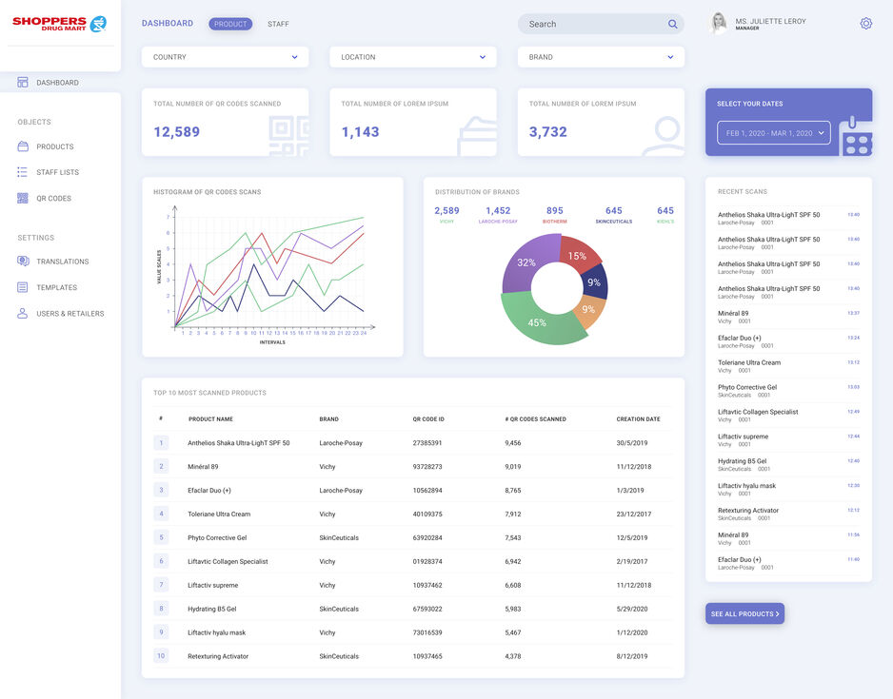Viewport: 893px width, 699px height.
Task: Go to Dashboard in the top navigation
Action: (x=168, y=24)
